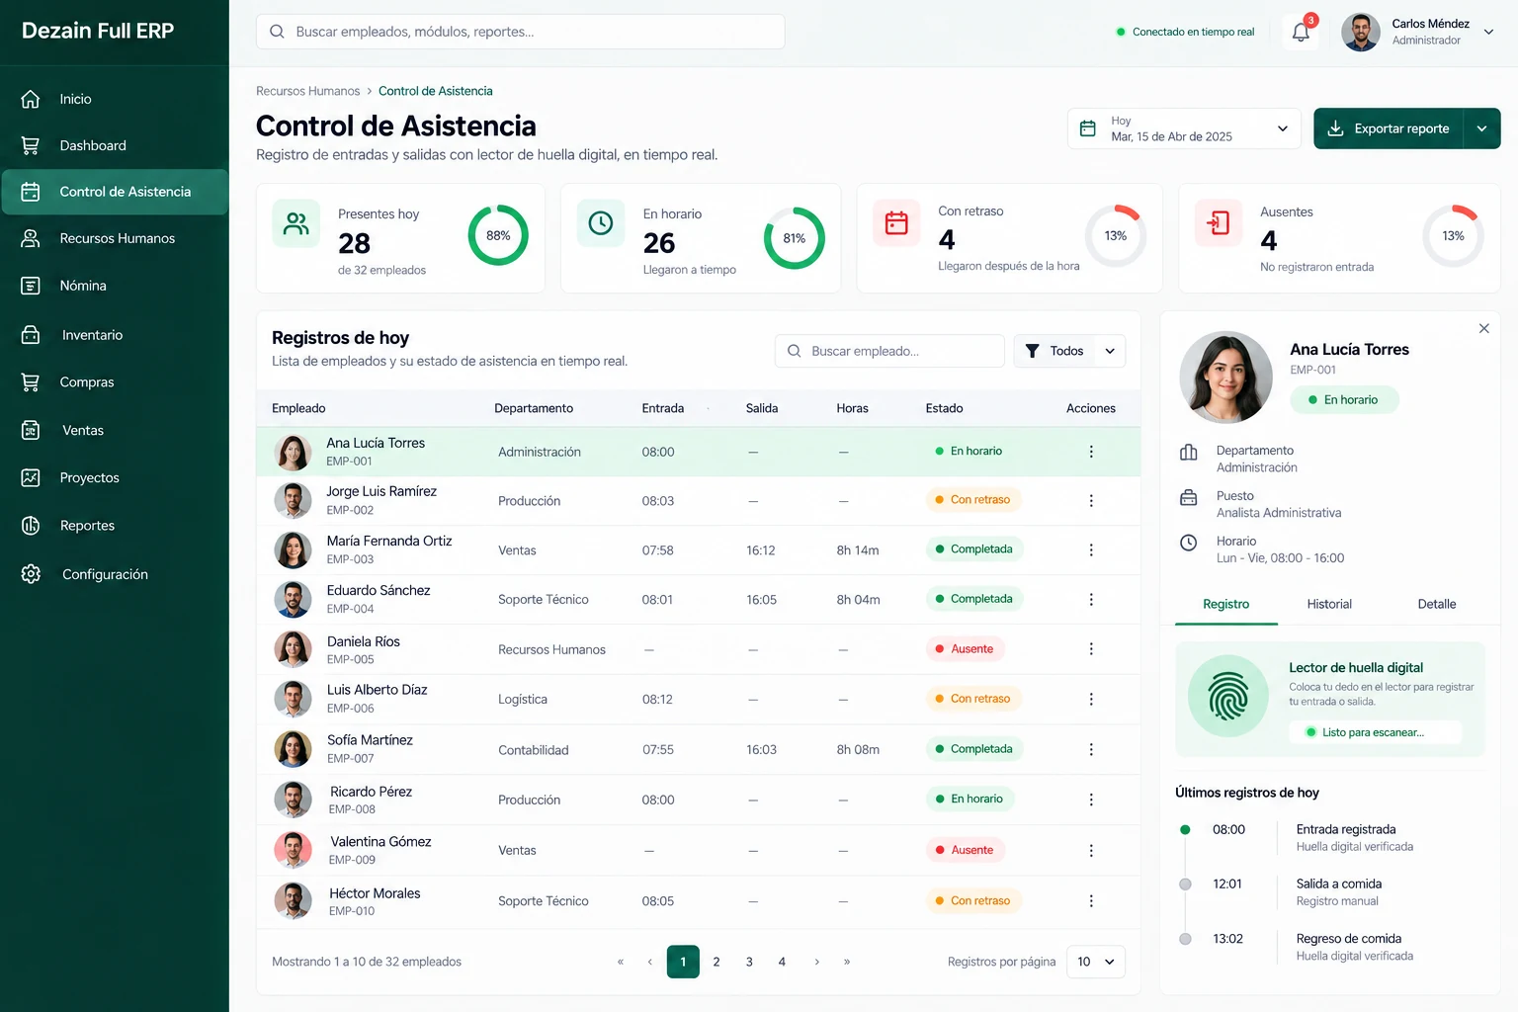Sort by the Entrada column header
Screen dimensions: 1518x1012
[663, 408]
